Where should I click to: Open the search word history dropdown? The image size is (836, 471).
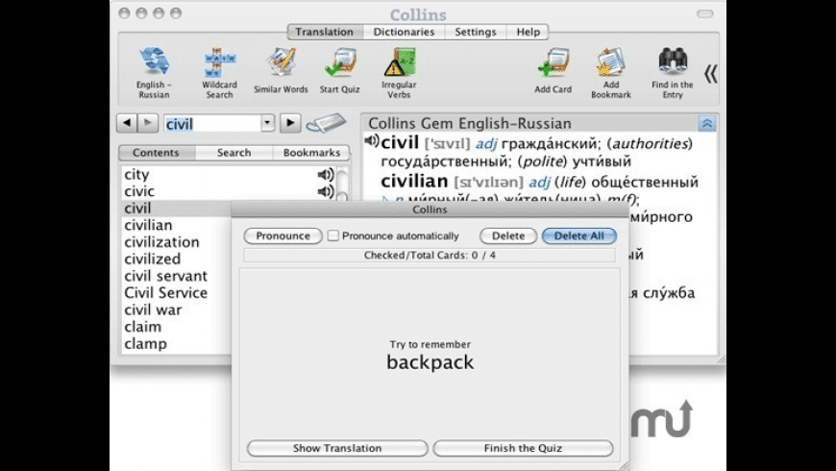click(268, 123)
